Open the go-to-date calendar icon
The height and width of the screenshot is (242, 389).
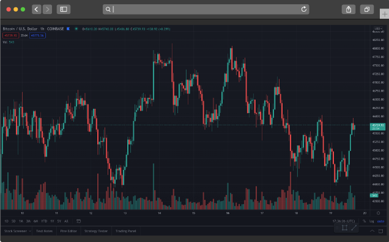[x=78, y=221]
